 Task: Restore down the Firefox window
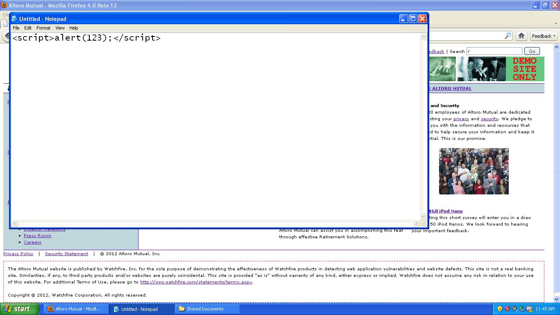pos(545,5)
